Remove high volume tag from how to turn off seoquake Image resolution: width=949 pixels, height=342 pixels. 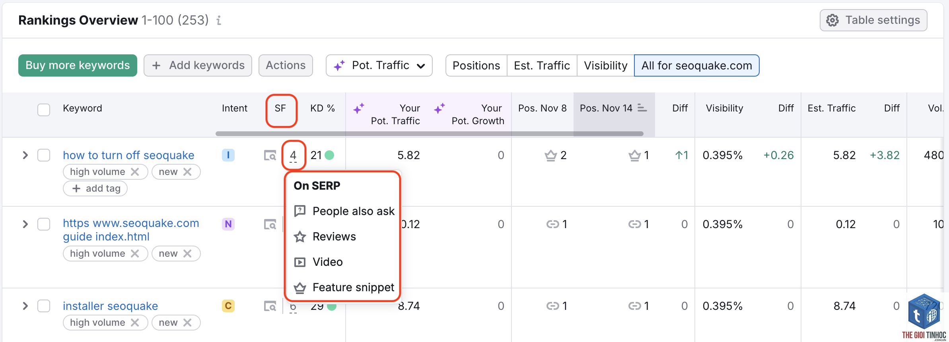135,172
